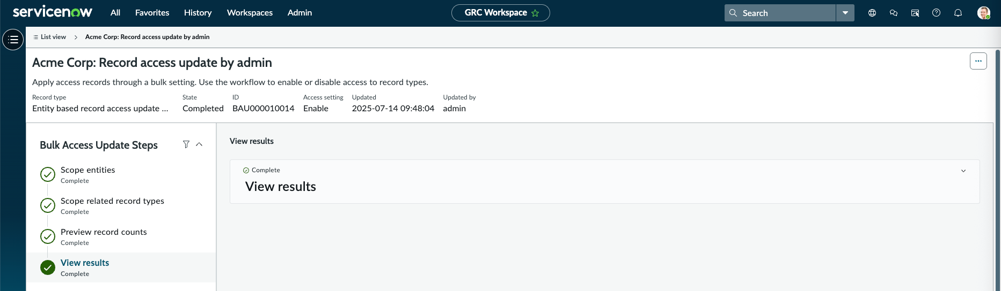The height and width of the screenshot is (291, 1001).
Task: Open the Workspaces menu
Action: [250, 12]
